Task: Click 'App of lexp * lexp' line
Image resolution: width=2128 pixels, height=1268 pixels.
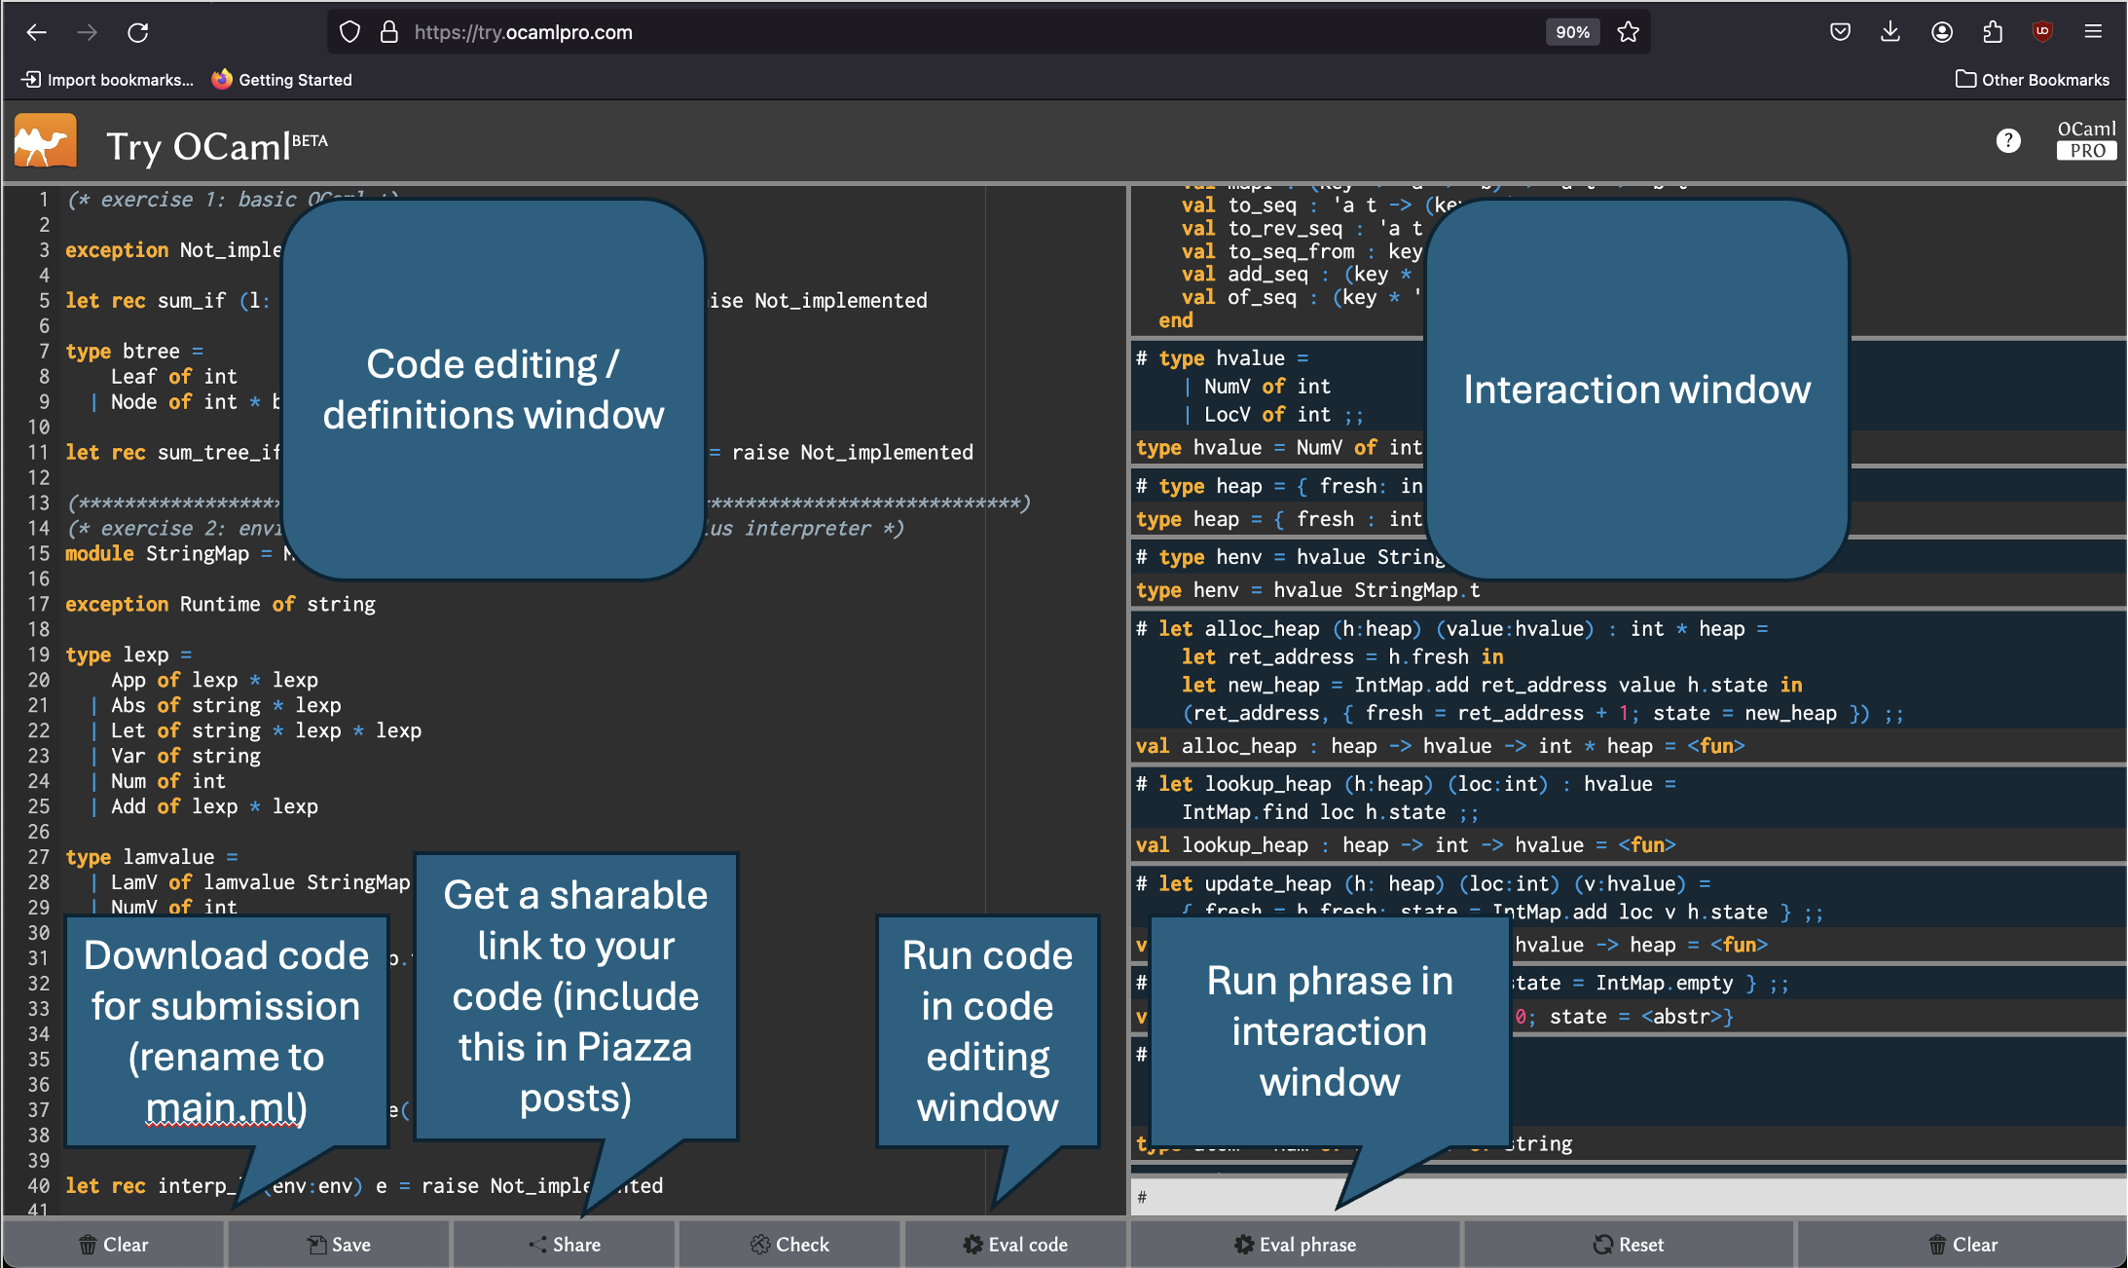Action: coord(214,680)
